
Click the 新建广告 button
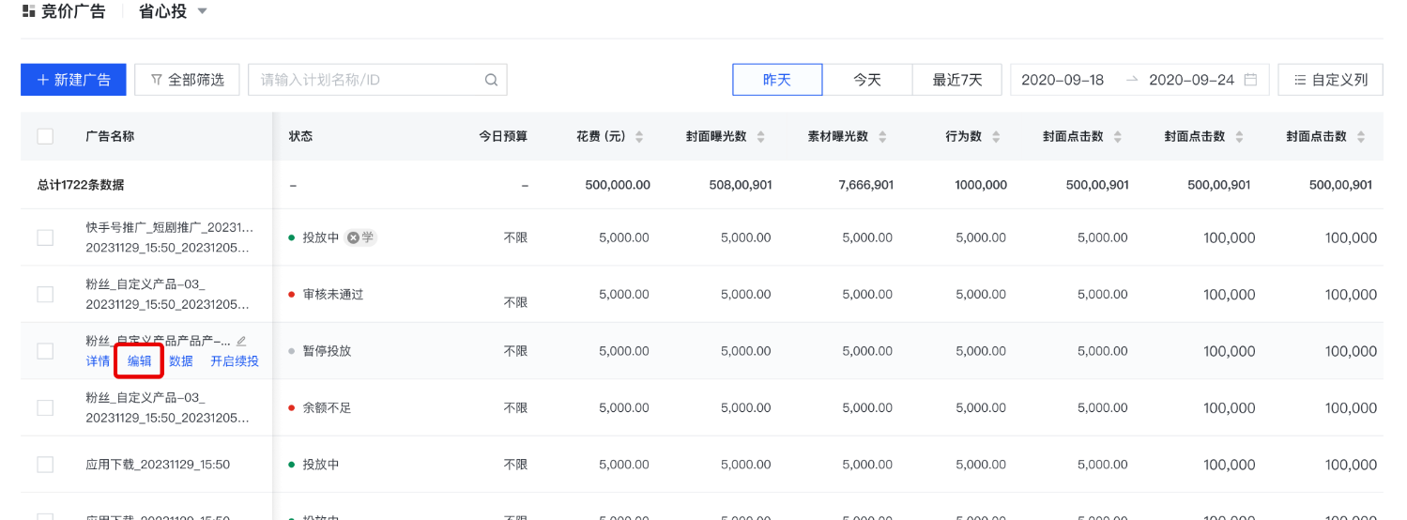73,80
